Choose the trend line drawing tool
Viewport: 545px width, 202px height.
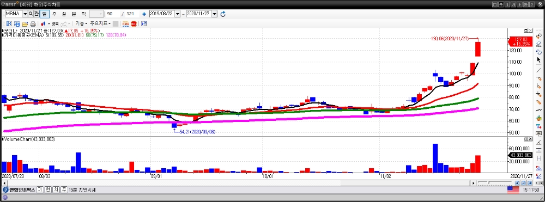click(x=539, y=70)
